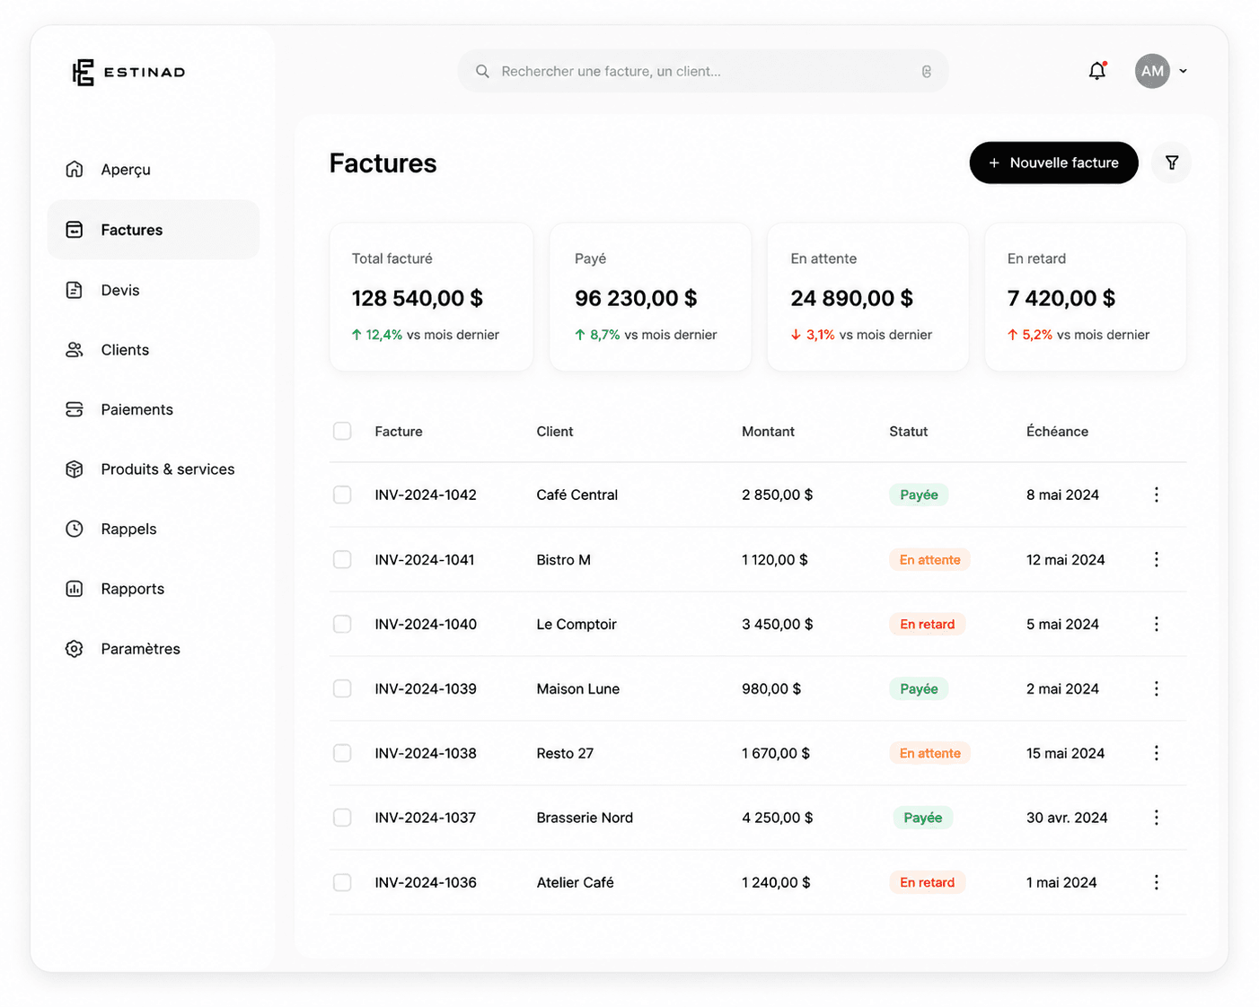This screenshot has height=1007, width=1259.
Task: Check the INV-2024-1041 row checkbox
Action: [342, 559]
